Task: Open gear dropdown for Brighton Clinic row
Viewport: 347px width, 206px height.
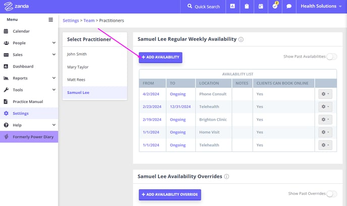Action: [x=325, y=119]
